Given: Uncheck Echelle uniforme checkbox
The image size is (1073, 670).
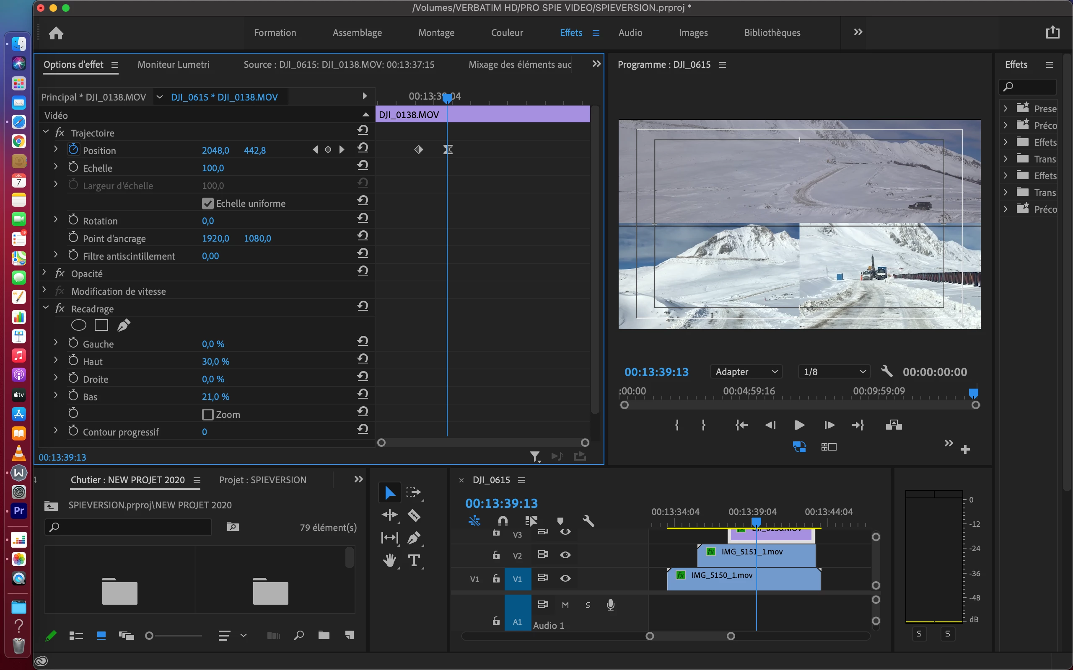Looking at the screenshot, I should pos(207,204).
